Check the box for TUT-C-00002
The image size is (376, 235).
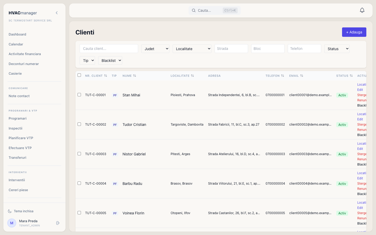click(x=79, y=124)
